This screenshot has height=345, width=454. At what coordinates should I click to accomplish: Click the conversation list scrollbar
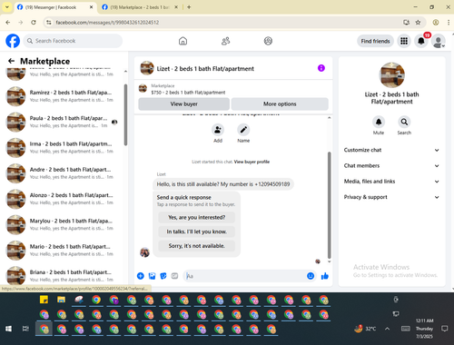tap(125, 115)
